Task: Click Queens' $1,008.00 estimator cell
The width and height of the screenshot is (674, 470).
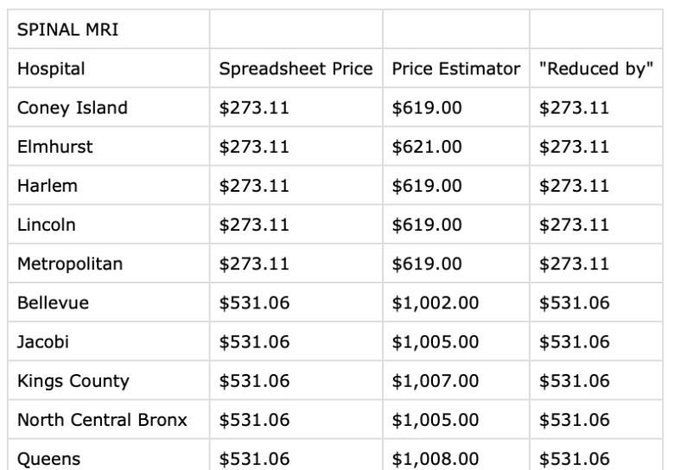Action: click(x=456, y=454)
